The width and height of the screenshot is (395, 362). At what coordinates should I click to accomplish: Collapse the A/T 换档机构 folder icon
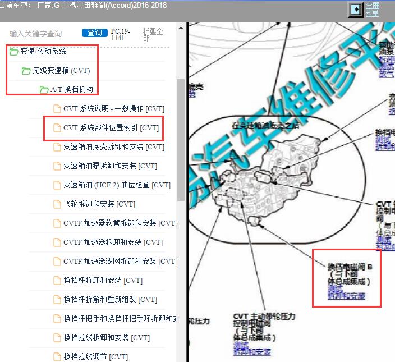pos(44,90)
